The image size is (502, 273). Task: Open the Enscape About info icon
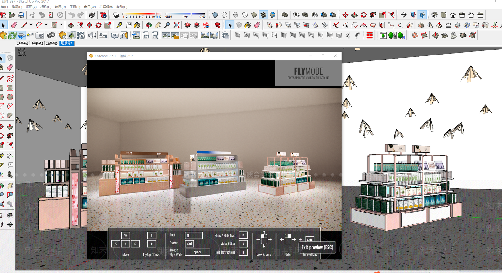(x=124, y=35)
